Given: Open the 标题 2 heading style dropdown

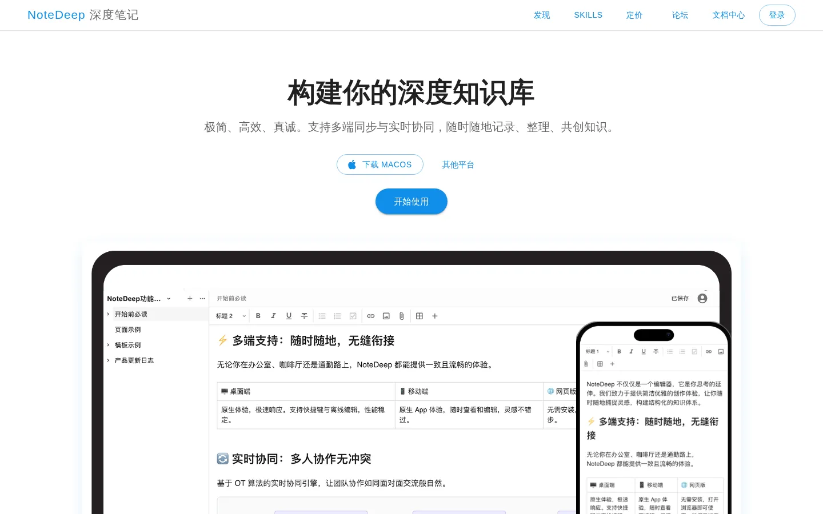Looking at the screenshot, I should [231, 316].
